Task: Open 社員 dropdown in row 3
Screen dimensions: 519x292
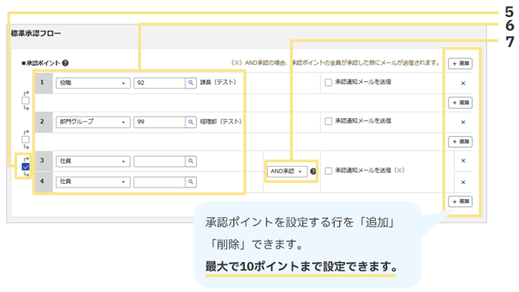Action: (93, 161)
